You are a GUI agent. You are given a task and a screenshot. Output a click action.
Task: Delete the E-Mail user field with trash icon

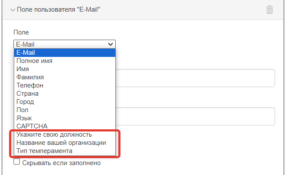click(269, 9)
